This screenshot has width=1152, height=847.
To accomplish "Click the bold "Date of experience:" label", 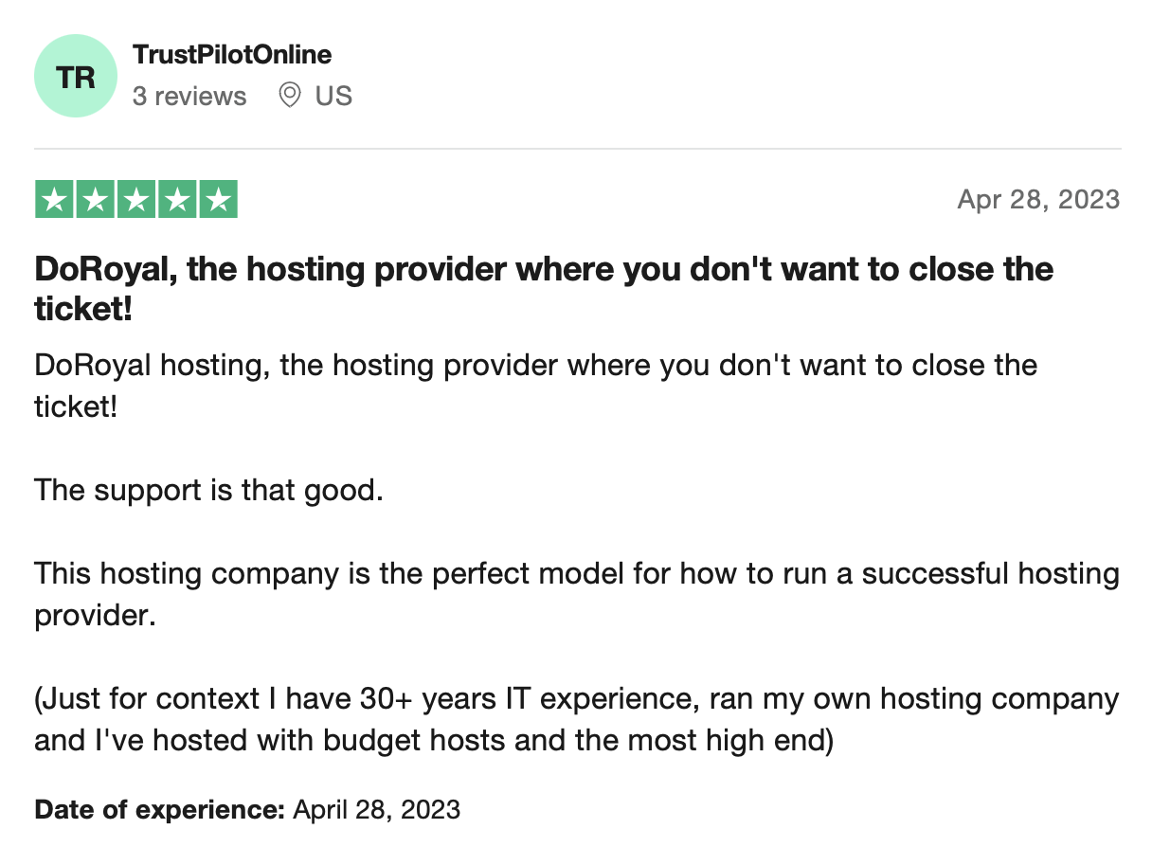I will coord(159,810).
